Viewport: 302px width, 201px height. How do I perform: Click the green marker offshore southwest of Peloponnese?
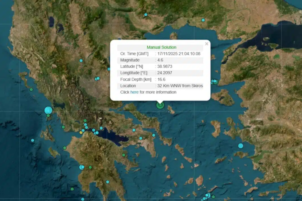72,189
